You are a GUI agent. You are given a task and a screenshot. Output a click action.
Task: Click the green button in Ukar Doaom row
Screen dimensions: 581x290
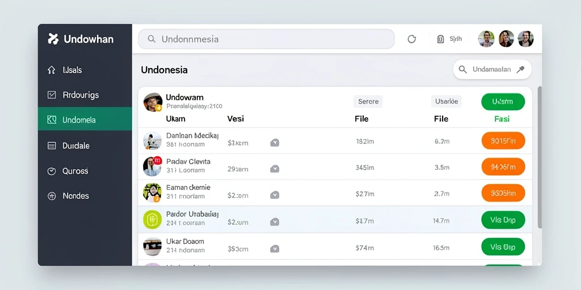[x=503, y=247]
